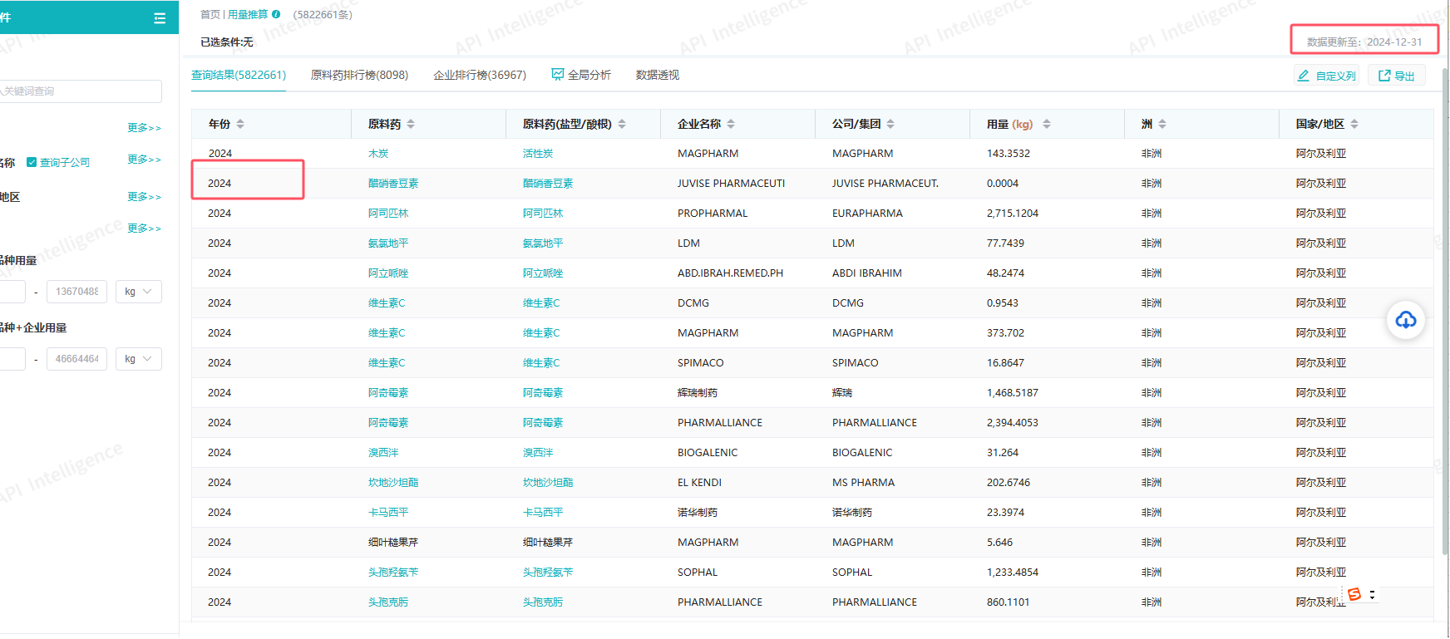Open the kg unit dropdown under 品种用量
Screen dimensions: 1450x639
(x=138, y=292)
